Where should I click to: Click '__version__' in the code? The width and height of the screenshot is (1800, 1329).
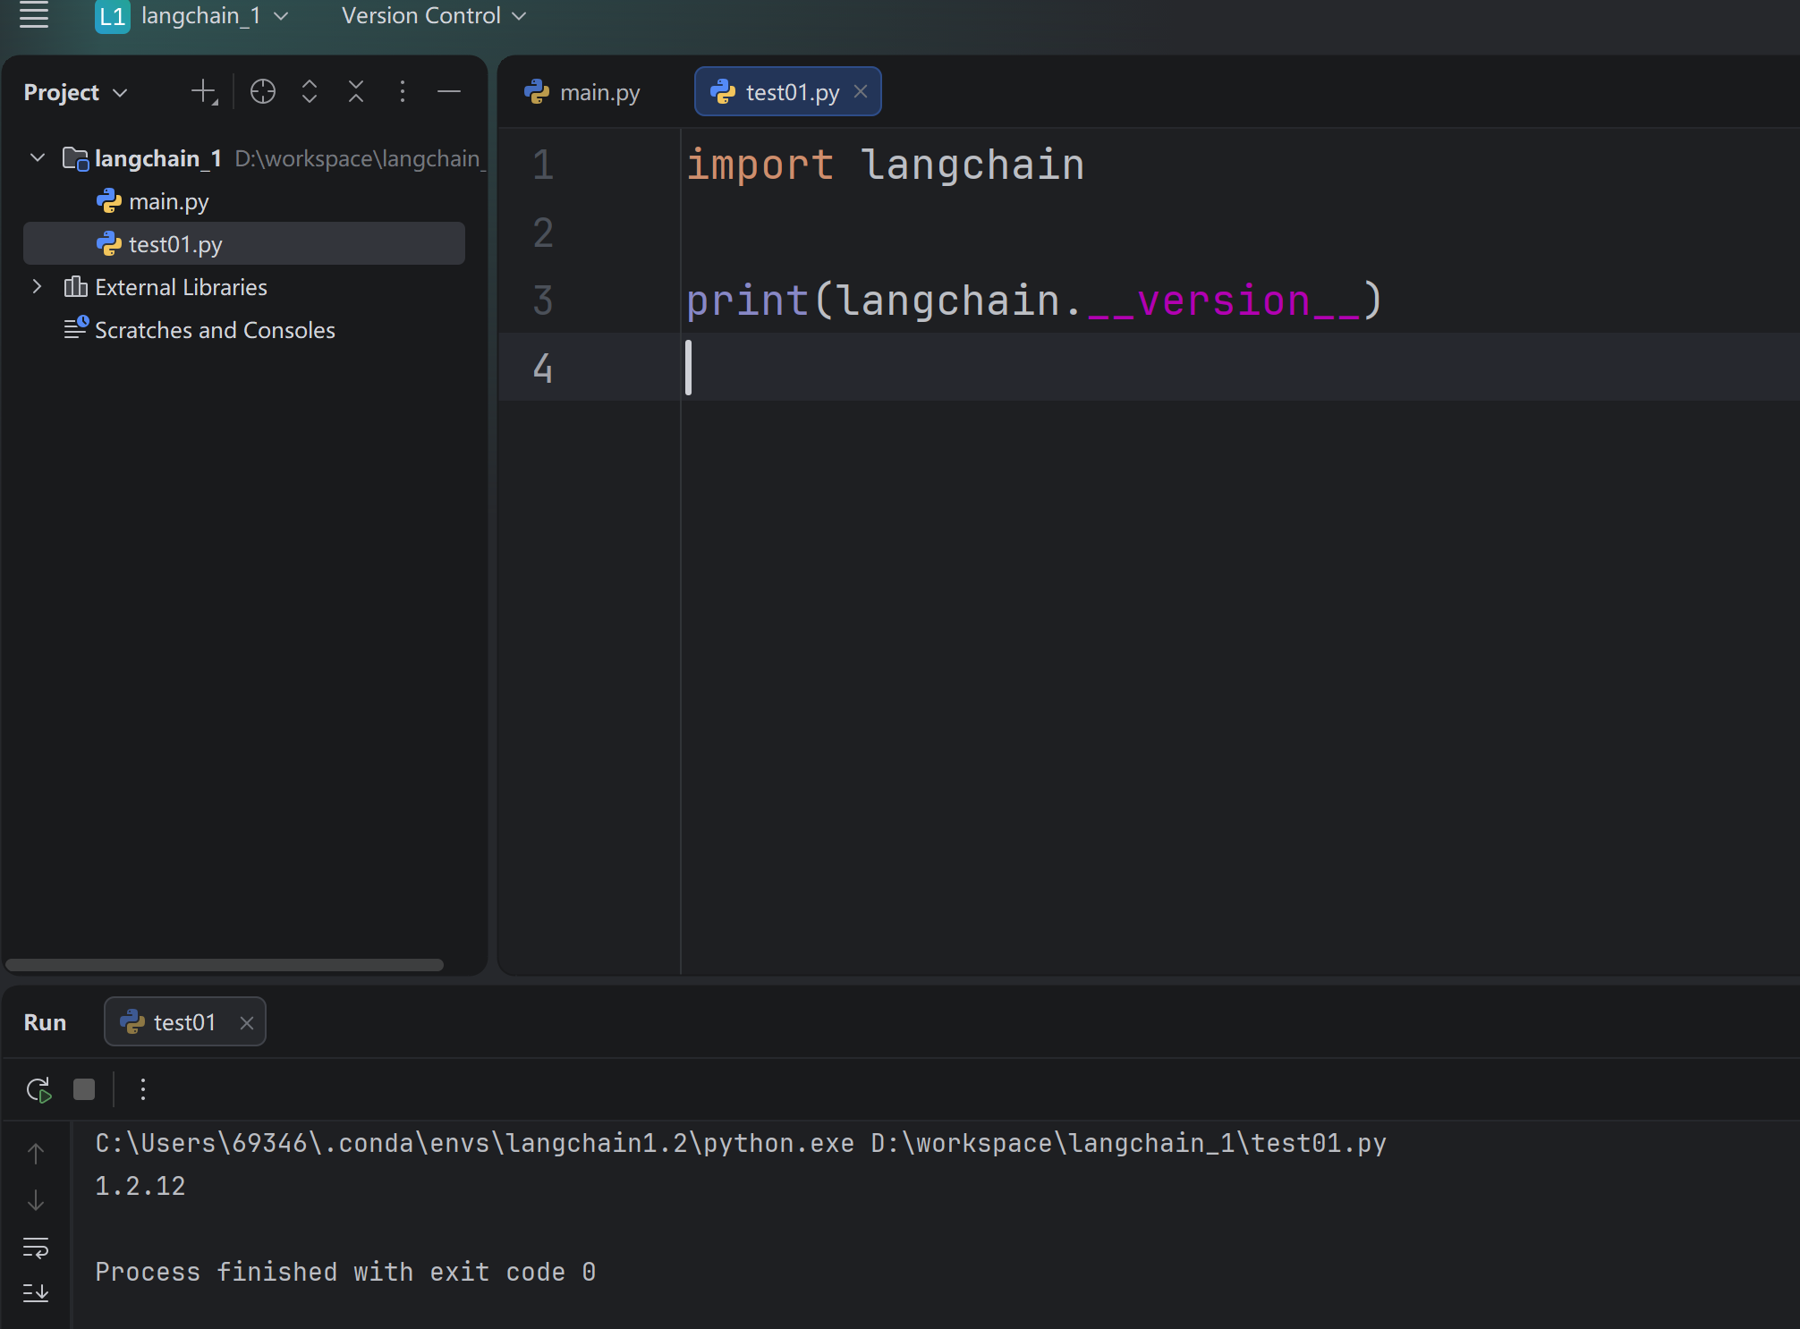1223,301
